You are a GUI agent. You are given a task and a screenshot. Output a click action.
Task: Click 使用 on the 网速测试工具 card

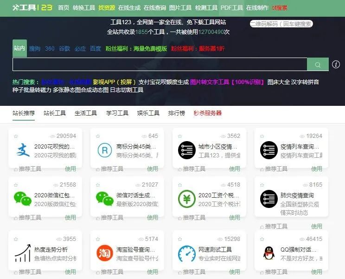[235, 272]
